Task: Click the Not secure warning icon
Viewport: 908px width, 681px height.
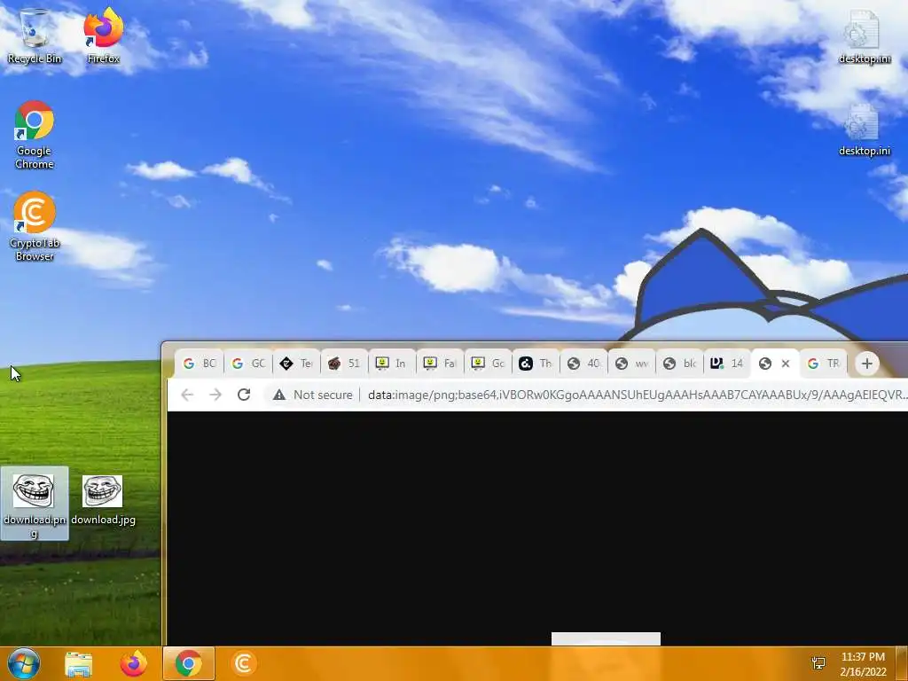Action: 279,395
